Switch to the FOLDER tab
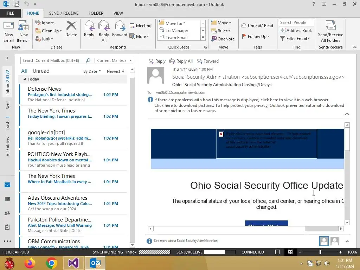 coord(96,13)
